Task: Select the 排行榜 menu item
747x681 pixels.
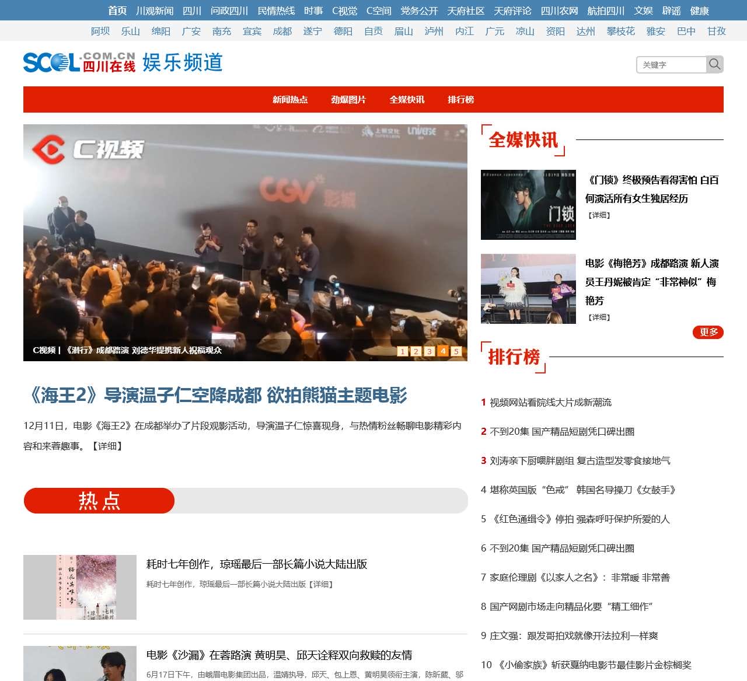Action: (x=461, y=100)
